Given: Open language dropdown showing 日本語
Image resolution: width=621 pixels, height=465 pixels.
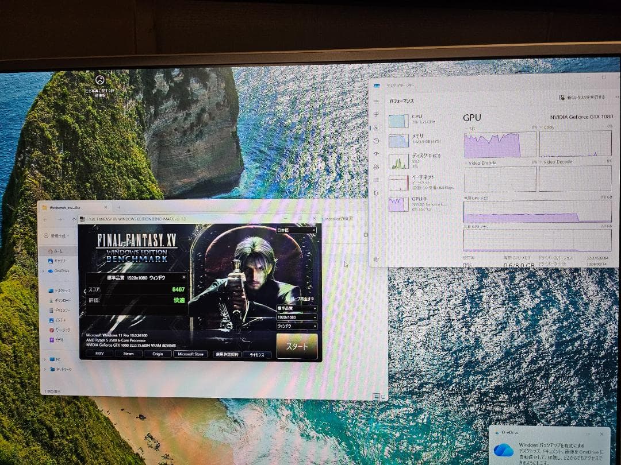Looking at the screenshot, I should click(296, 230).
